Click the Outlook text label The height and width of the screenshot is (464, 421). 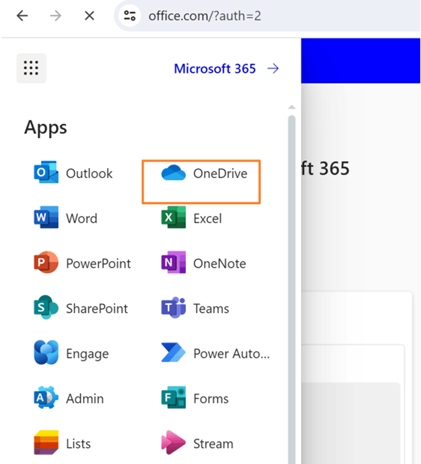[x=89, y=173]
